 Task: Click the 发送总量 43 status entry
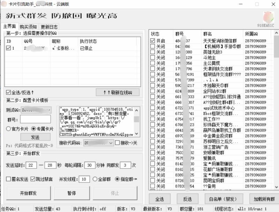click(47, 209)
